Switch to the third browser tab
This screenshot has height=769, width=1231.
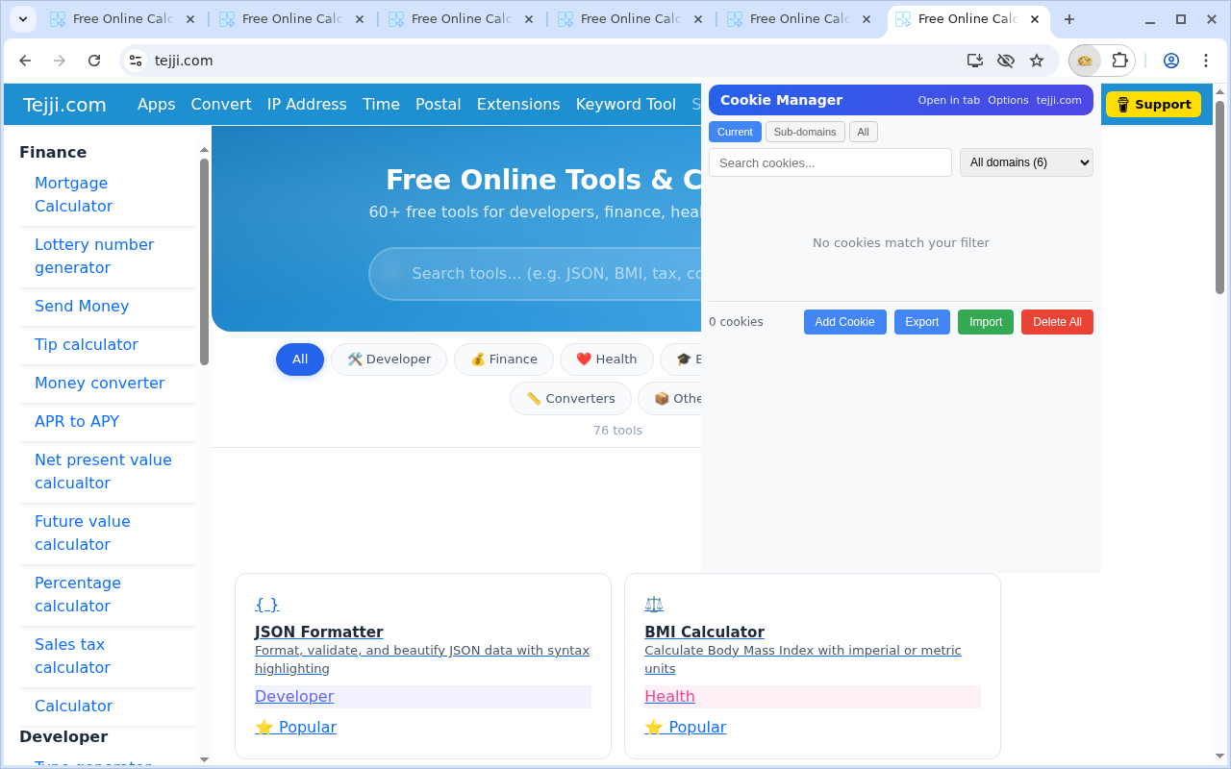[463, 19]
